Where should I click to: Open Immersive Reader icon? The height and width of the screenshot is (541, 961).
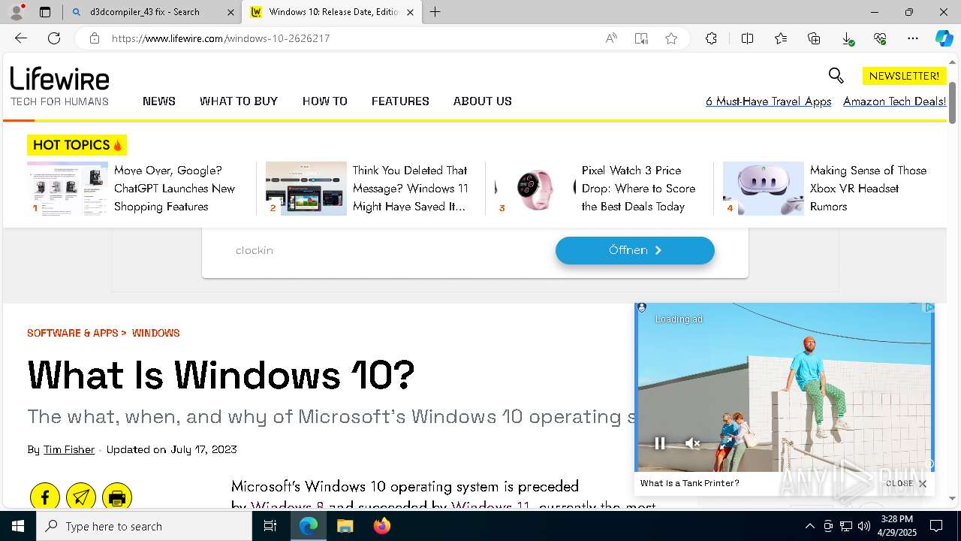pos(641,38)
